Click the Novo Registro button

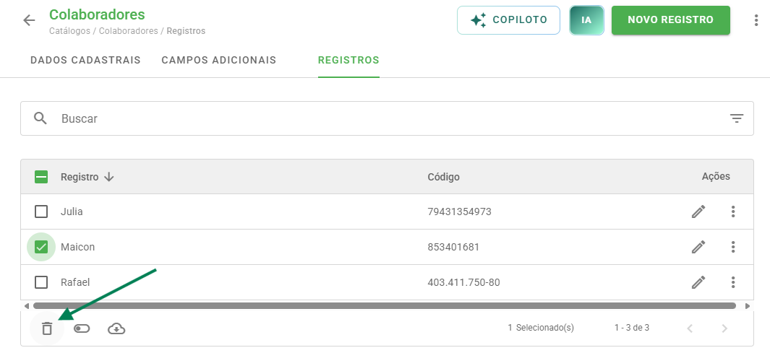[671, 20]
